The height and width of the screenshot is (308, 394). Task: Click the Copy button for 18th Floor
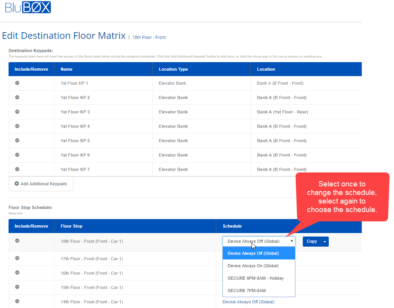[312, 241]
